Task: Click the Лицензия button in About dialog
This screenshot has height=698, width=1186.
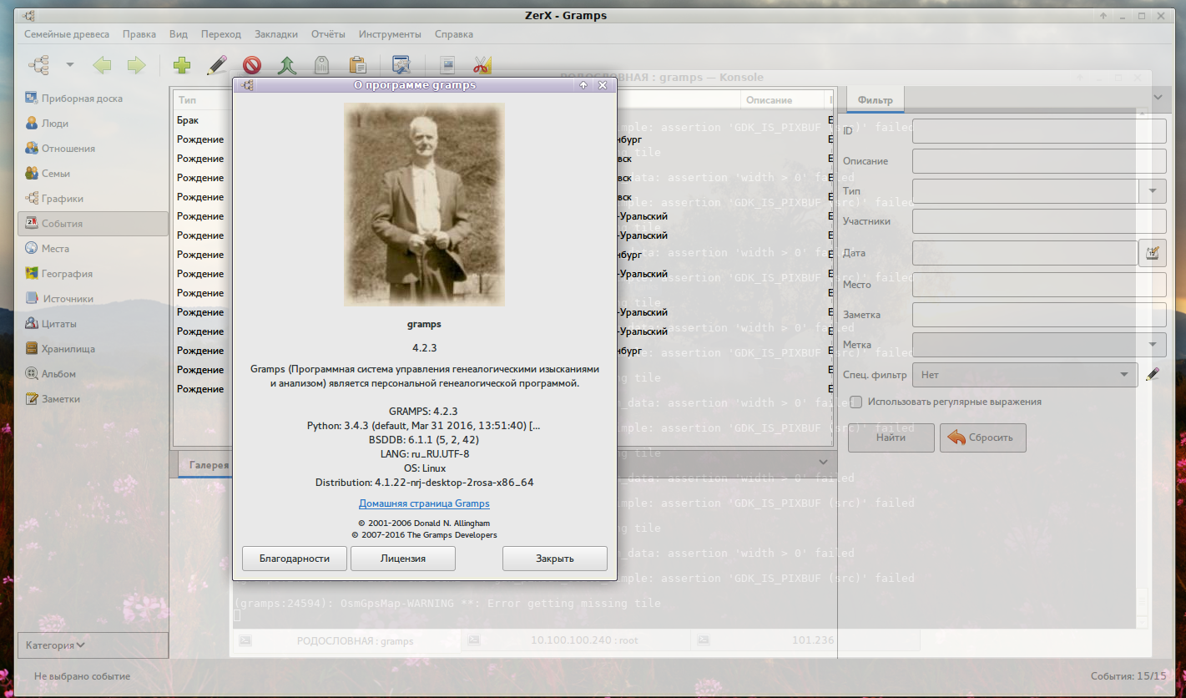Action: click(403, 559)
